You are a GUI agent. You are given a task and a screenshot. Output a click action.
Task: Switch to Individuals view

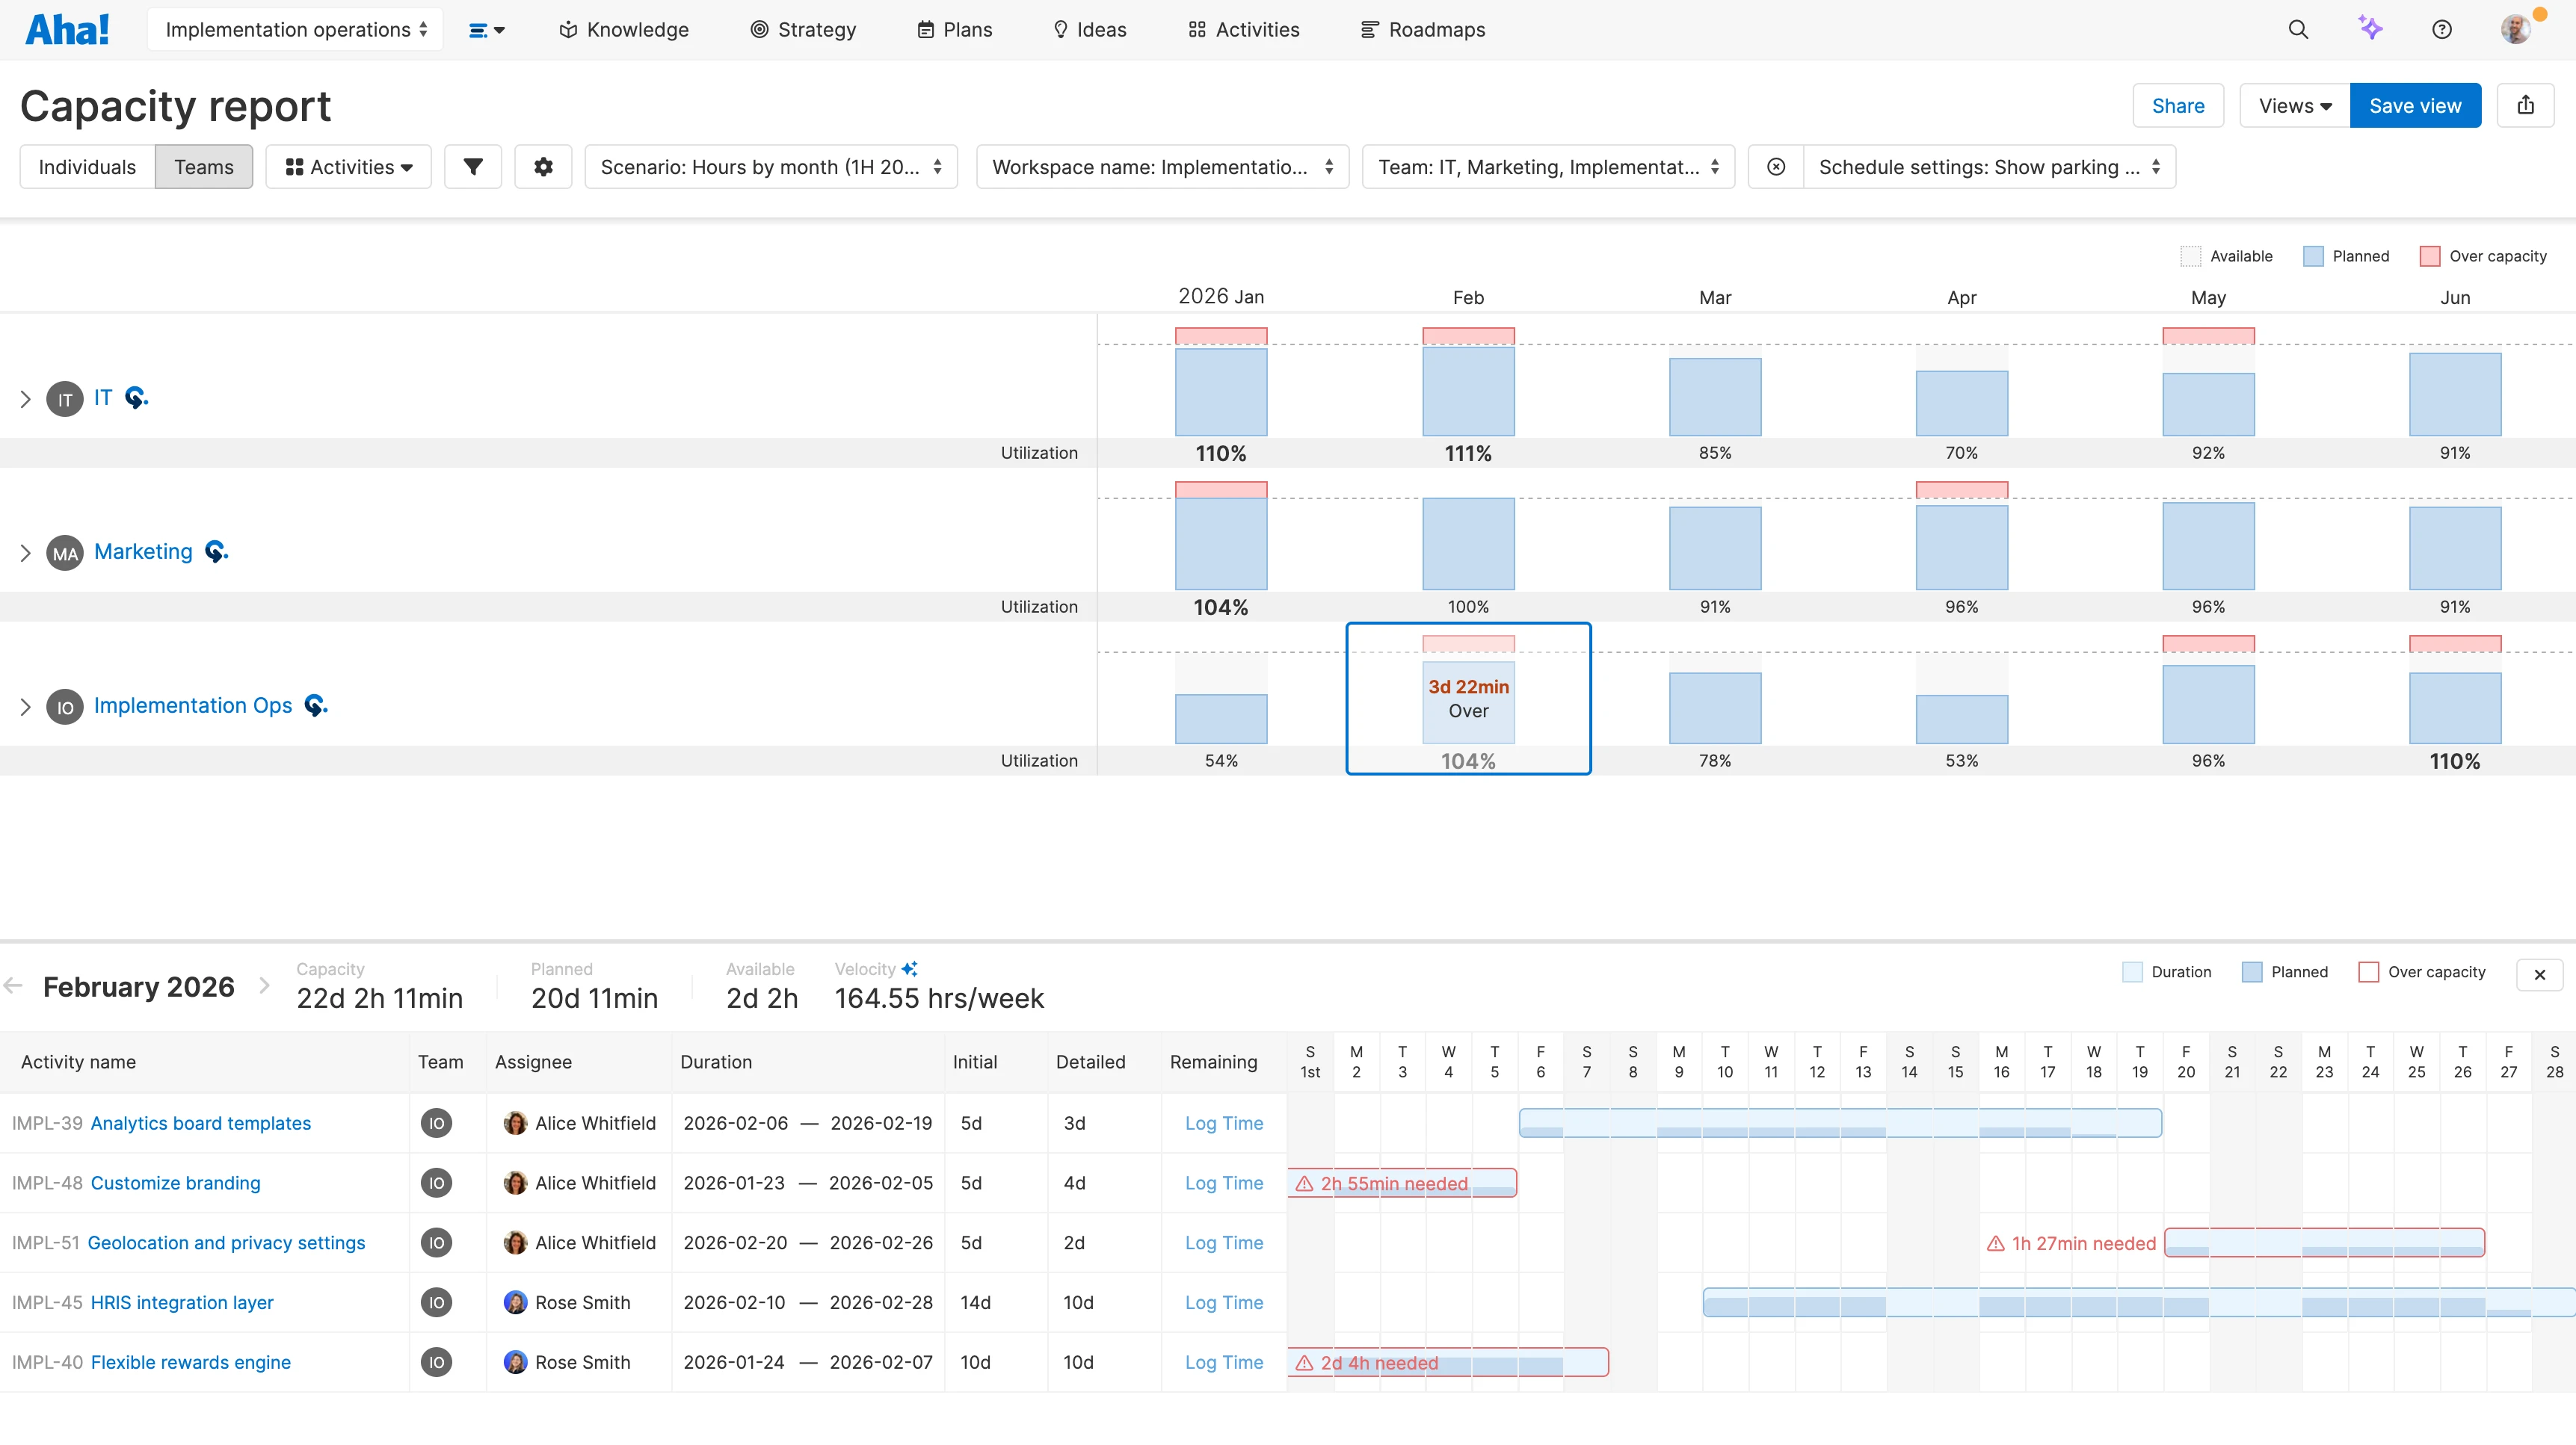pos(87,167)
